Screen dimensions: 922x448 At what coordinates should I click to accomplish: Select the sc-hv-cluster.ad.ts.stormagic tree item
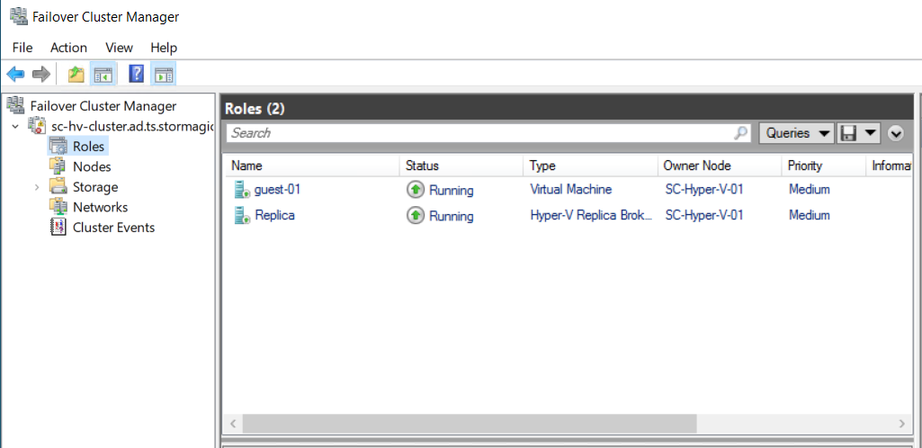[131, 127]
